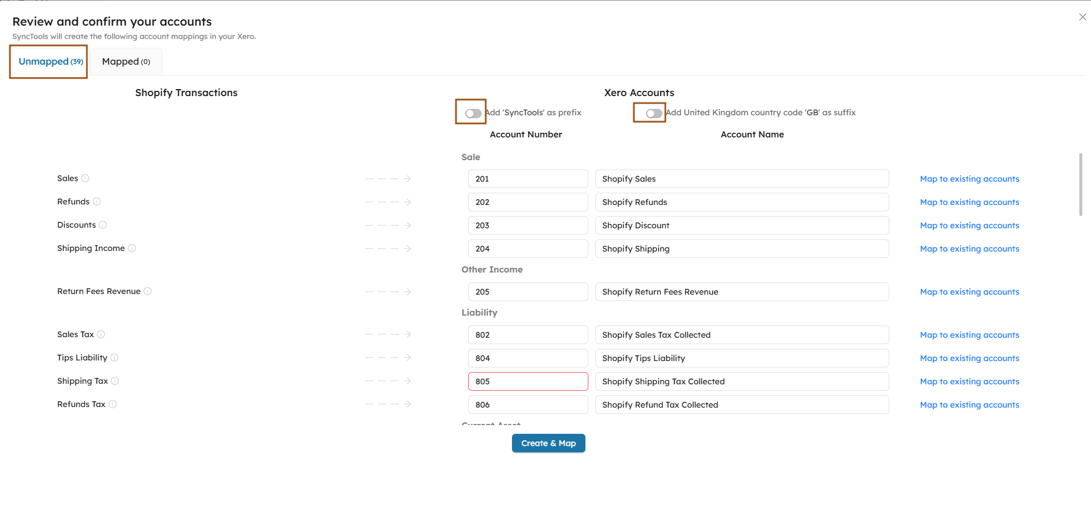Click the 'Account Number' column header
Image resolution: width=1091 pixels, height=513 pixels.
526,135
